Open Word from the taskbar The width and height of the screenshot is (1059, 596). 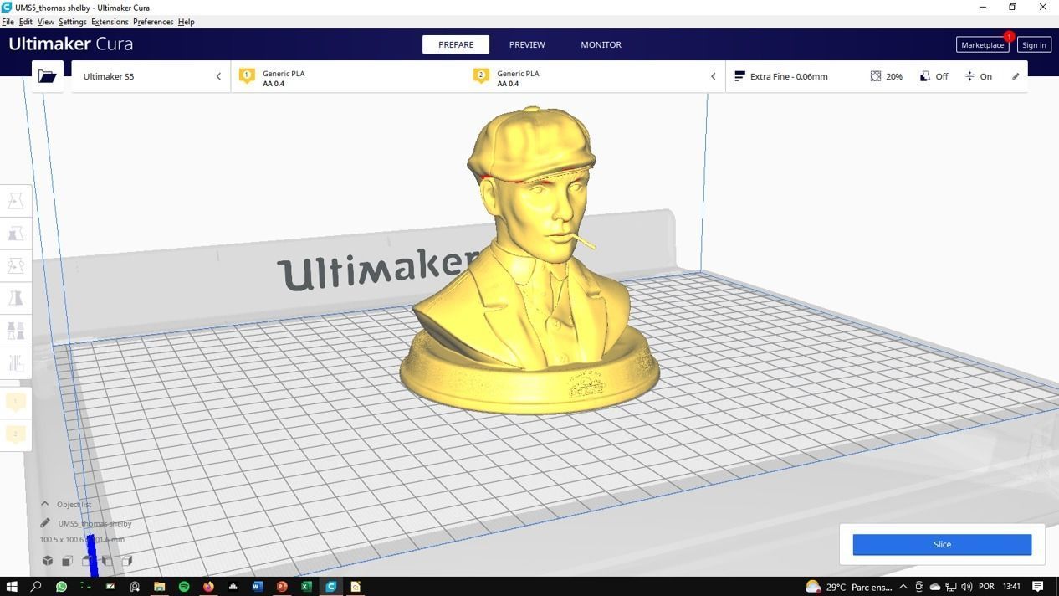tap(257, 587)
